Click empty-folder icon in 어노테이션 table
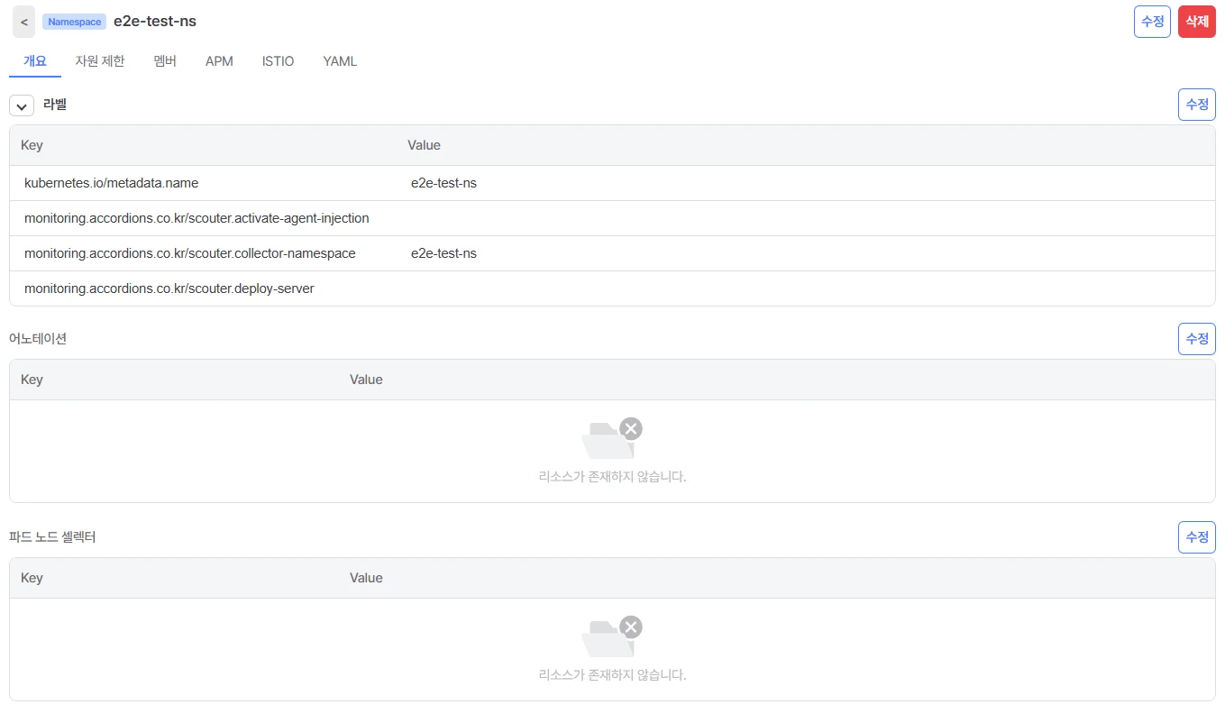1225x705 pixels. click(612, 439)
